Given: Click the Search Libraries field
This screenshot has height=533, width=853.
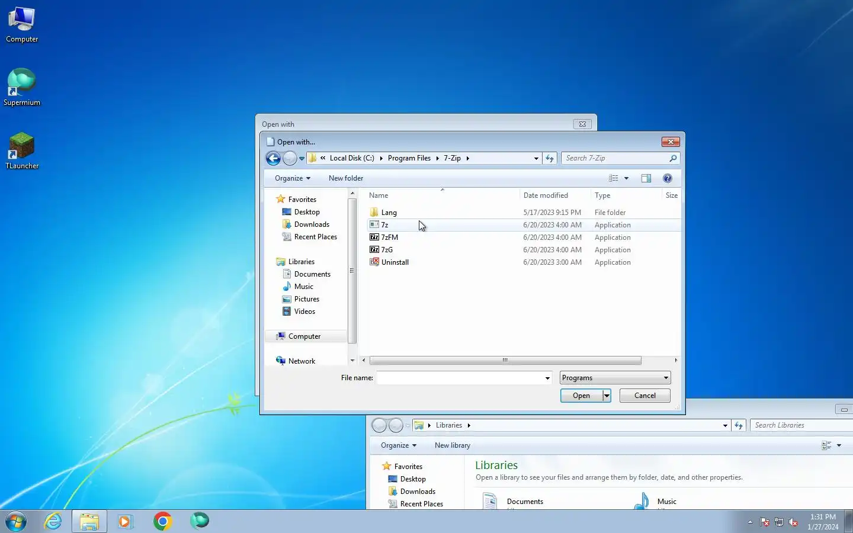Looking at the screenshot, I should (x=801, y=425).
